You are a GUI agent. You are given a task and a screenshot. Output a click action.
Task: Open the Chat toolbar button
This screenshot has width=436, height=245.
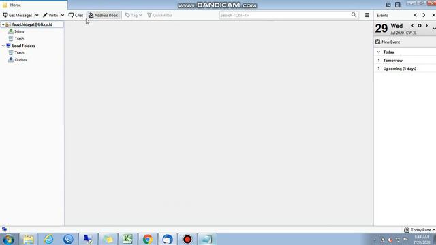(76, 15)
